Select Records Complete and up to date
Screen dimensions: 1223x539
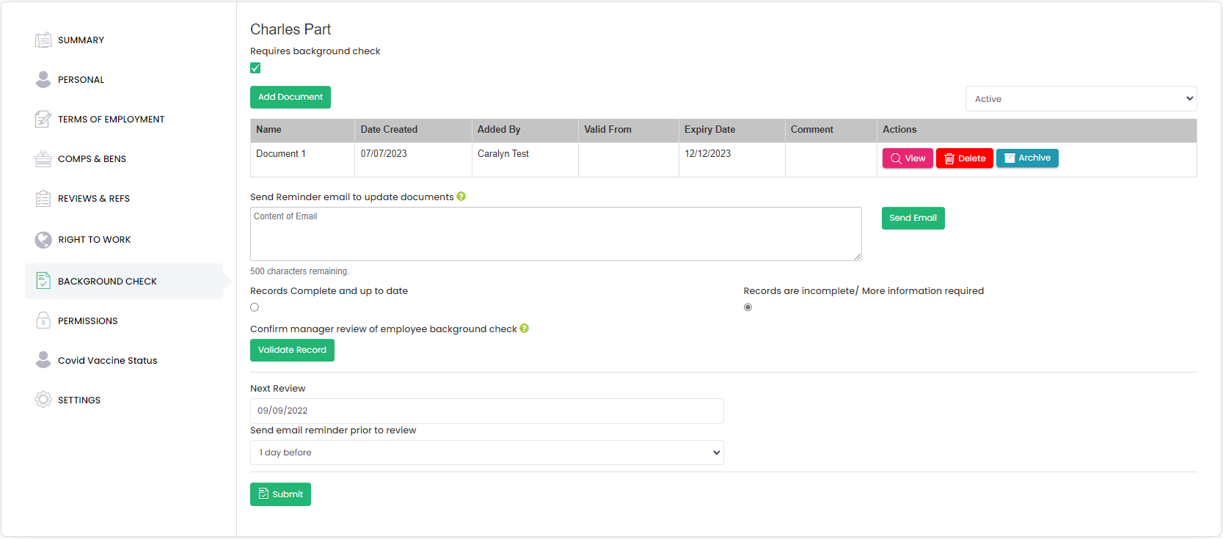(x=255, y=307)
